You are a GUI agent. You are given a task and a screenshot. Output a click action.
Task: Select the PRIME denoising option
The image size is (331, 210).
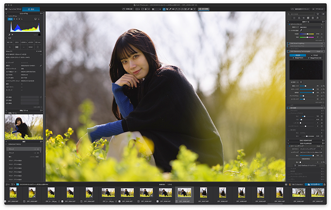coord(314,55)
